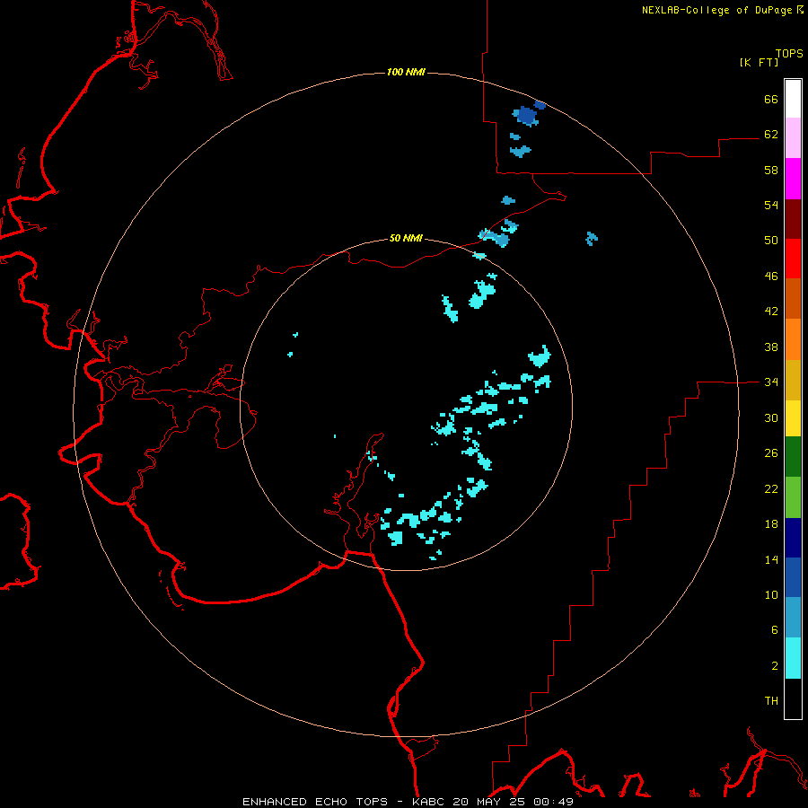
Task: Click the black TH threshold swatch
Action: (793, 698)
